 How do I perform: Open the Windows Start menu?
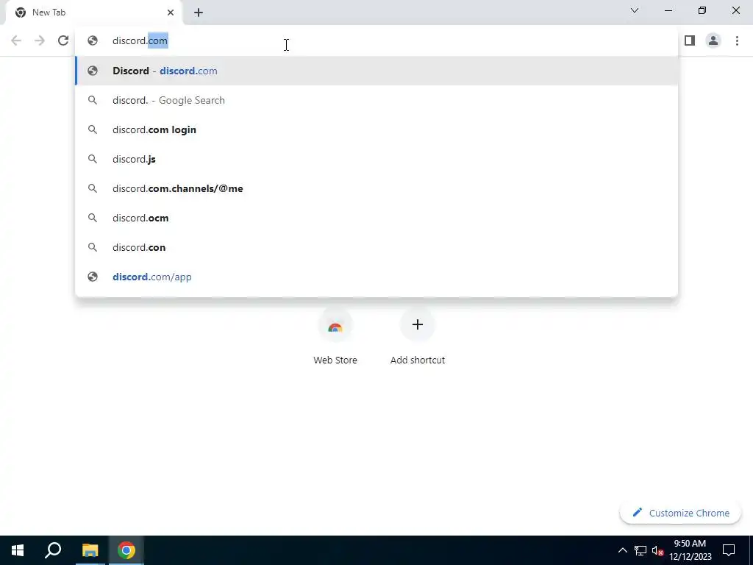point(18,550)
